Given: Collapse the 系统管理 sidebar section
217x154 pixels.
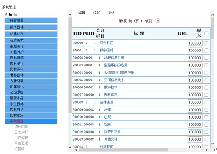Looking at the screenshot, I should [31, 121].
